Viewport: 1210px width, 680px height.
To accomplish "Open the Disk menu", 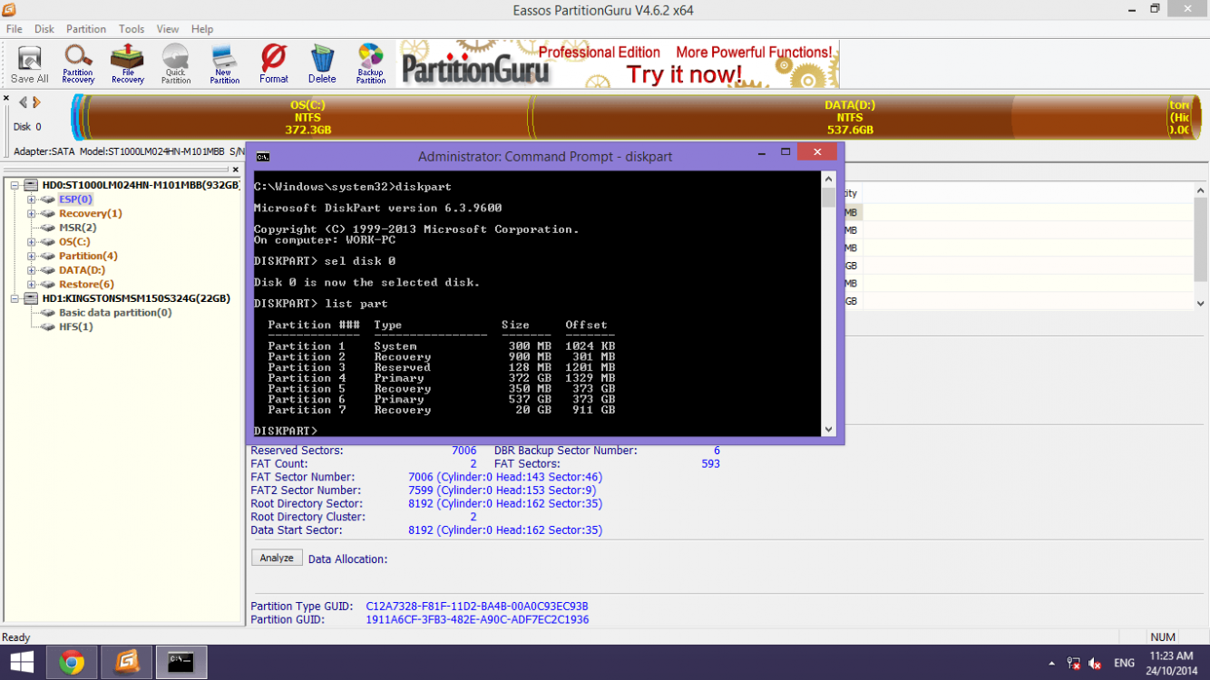I will pyautogui.click(x=44, y=29).
